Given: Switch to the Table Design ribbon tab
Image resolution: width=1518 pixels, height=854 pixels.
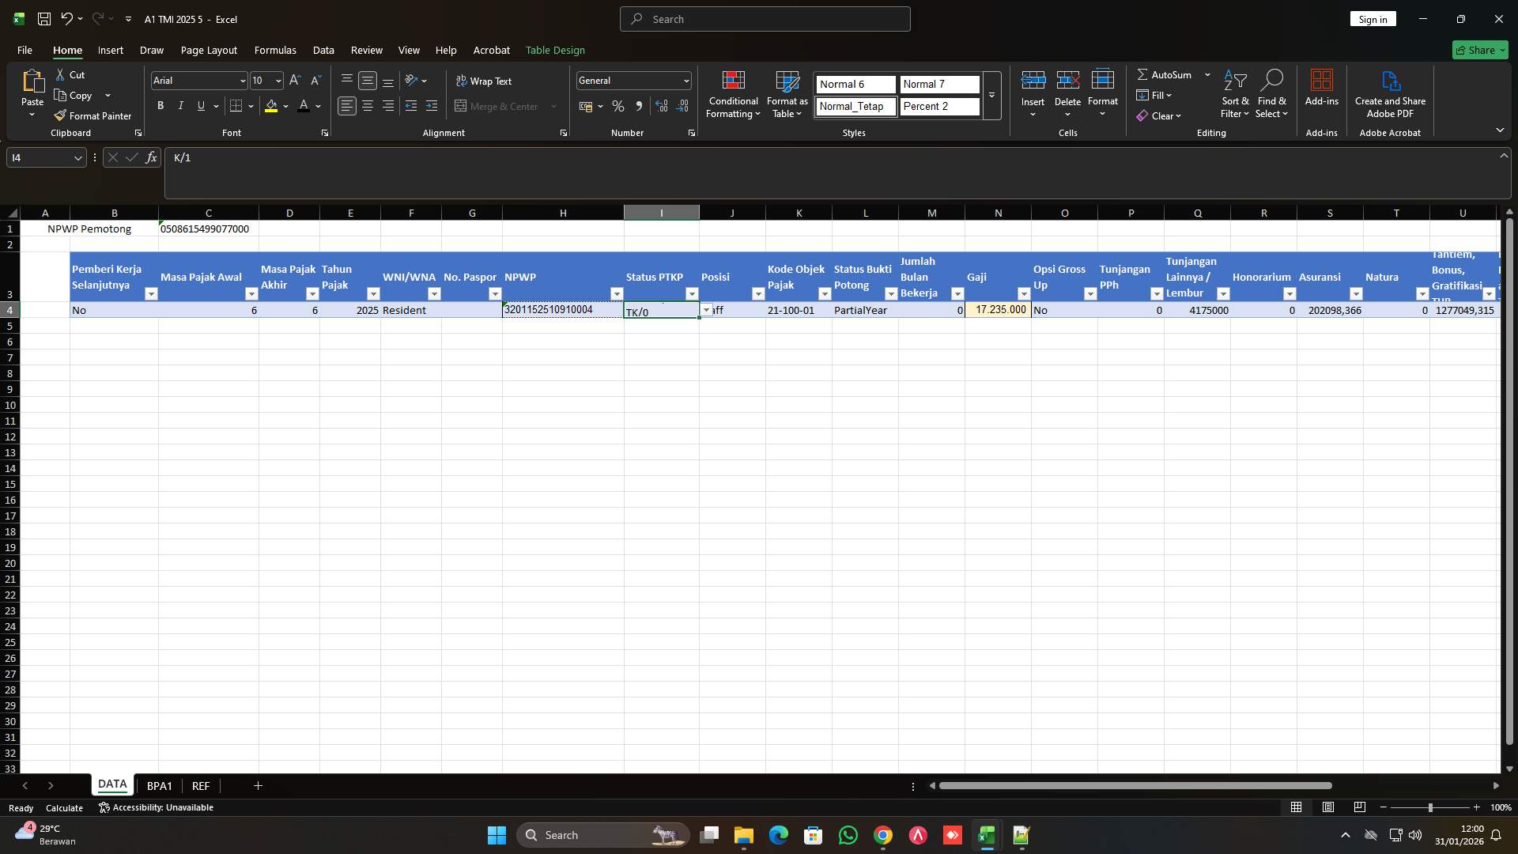Looking at the screenshot, I should [x=555, y=50].
